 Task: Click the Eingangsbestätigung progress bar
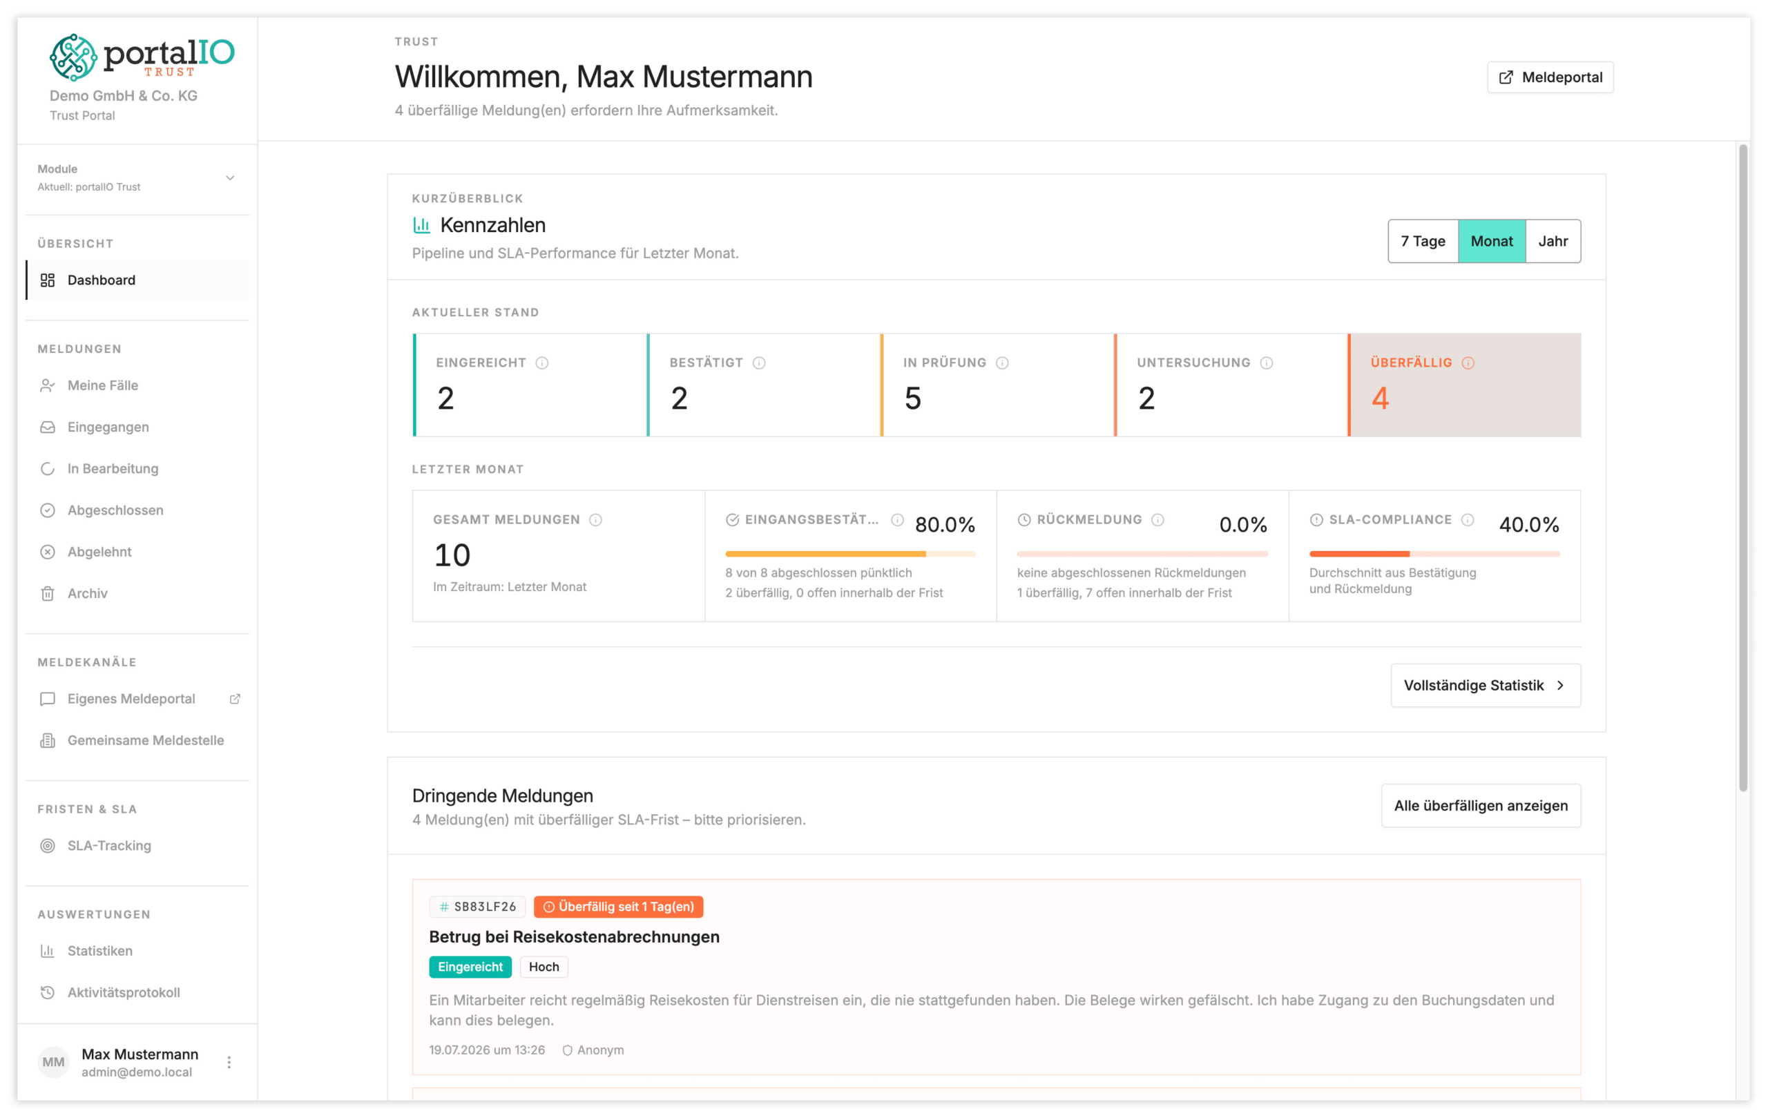coord(850,555)
